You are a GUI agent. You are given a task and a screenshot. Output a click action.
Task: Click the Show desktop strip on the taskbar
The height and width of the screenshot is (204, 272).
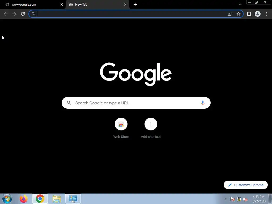pyautogui.click(x=270, y=199)
